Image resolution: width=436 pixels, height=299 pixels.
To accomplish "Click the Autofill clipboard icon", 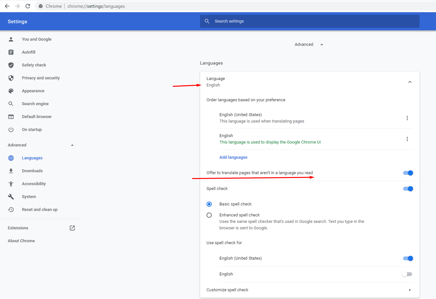I will coord(11,52).
